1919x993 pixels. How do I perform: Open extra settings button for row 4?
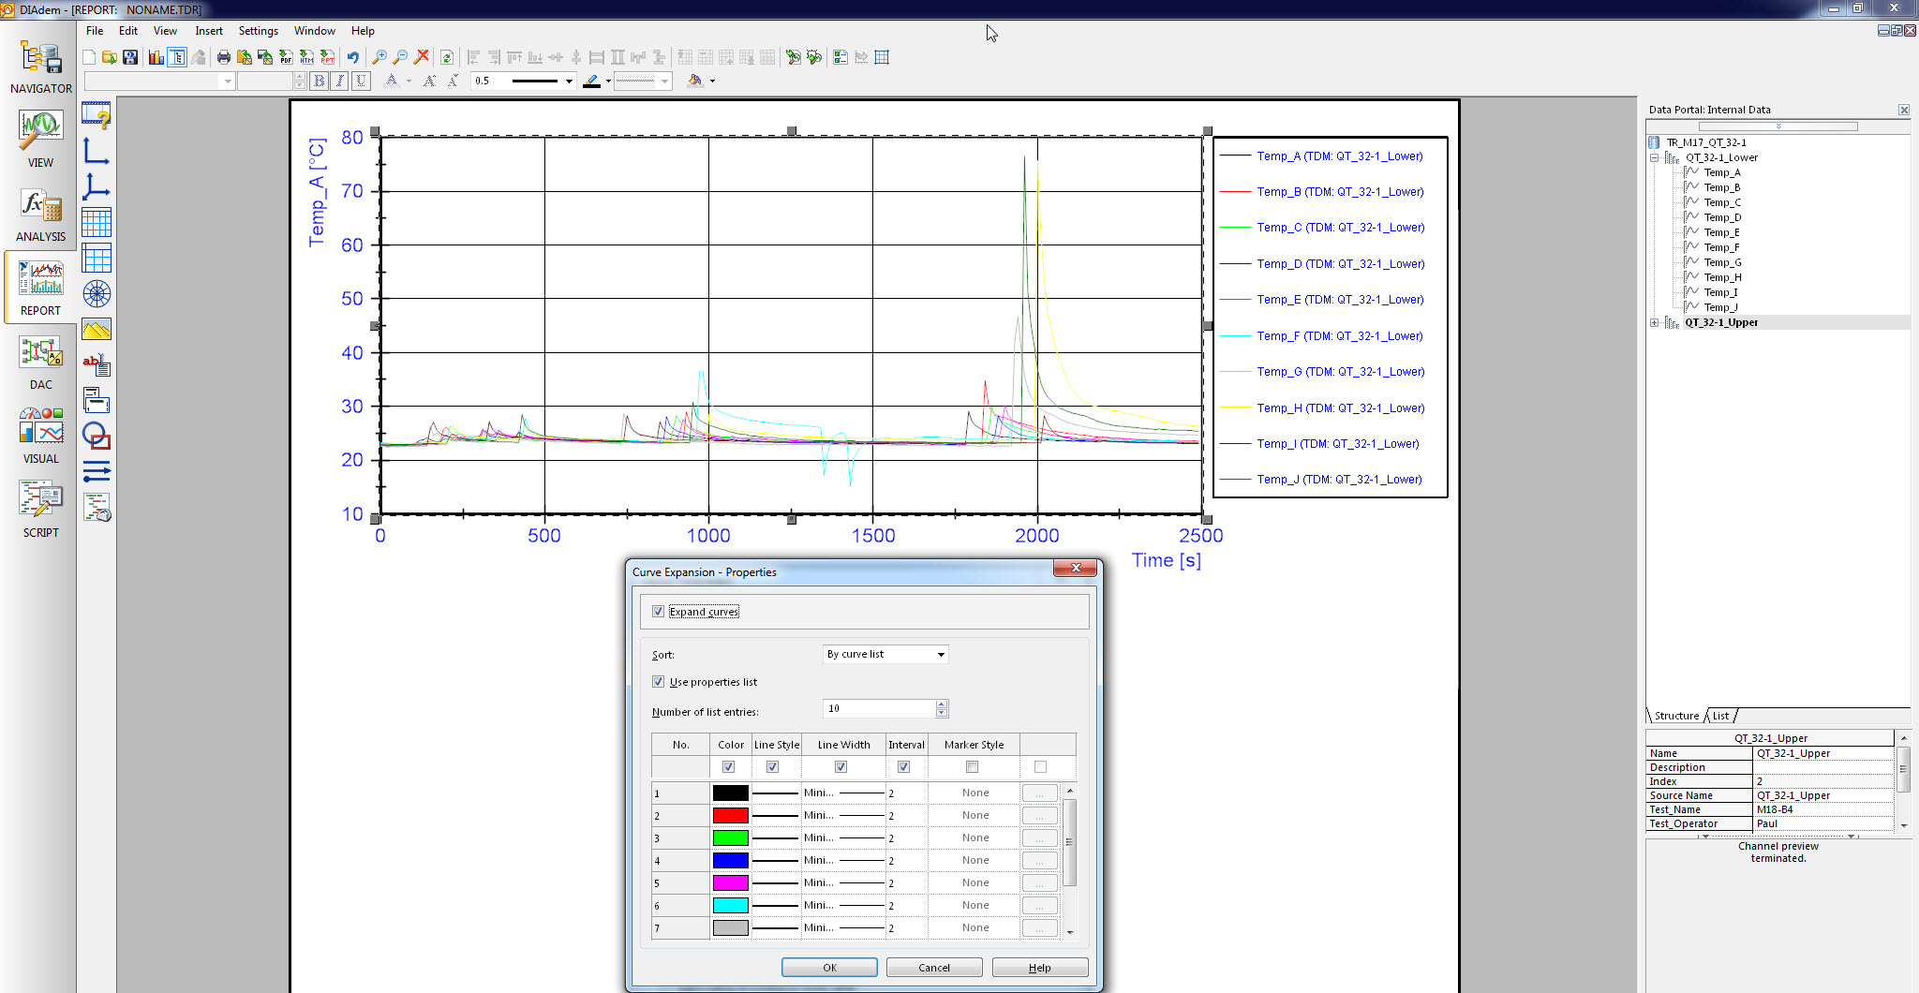pos(1040,861)
